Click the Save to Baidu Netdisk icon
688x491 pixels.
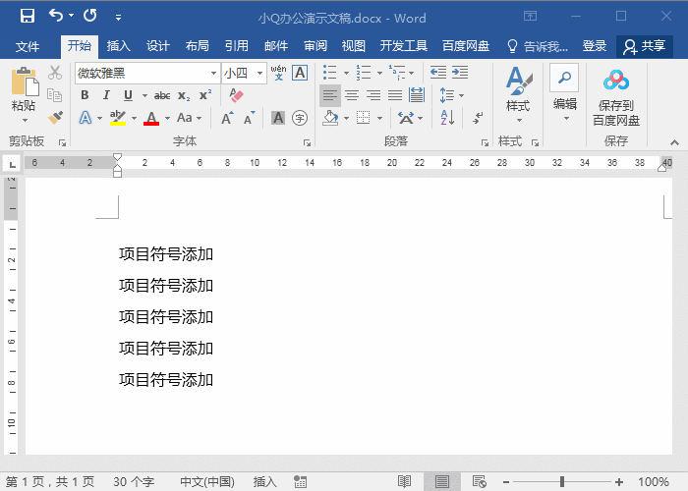tap(616, 81)
